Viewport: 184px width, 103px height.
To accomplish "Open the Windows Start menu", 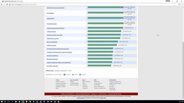I will (2, 102).
